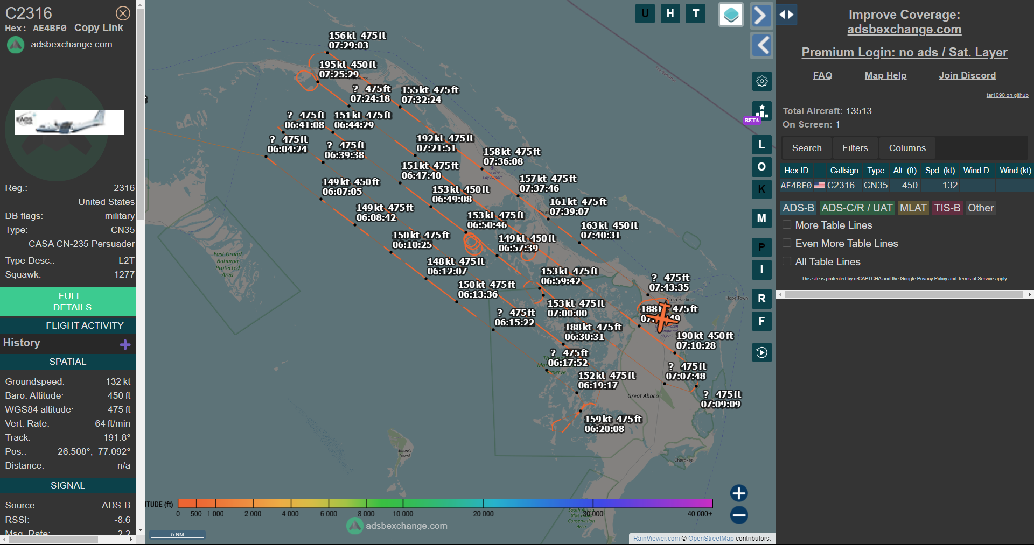Open the RainViewer.com attribution link
This screenshot has height=545, width=1034.
[656, 539]
